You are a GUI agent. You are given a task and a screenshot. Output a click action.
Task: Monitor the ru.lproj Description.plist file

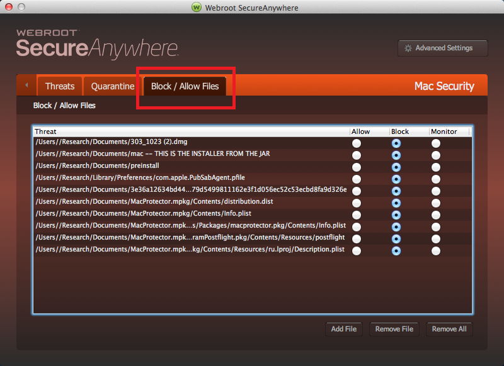436,250
